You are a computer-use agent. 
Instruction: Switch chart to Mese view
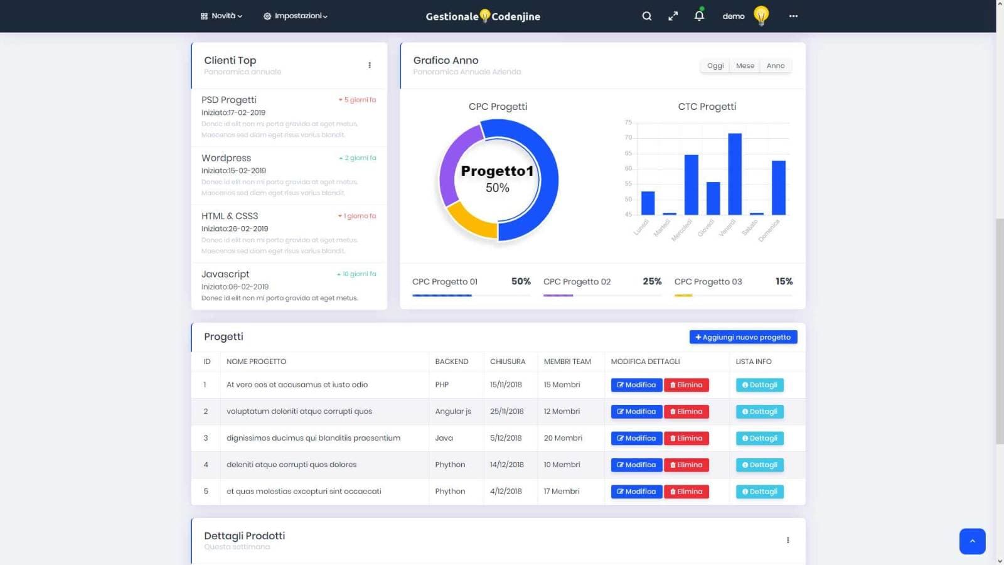(745, 66)
